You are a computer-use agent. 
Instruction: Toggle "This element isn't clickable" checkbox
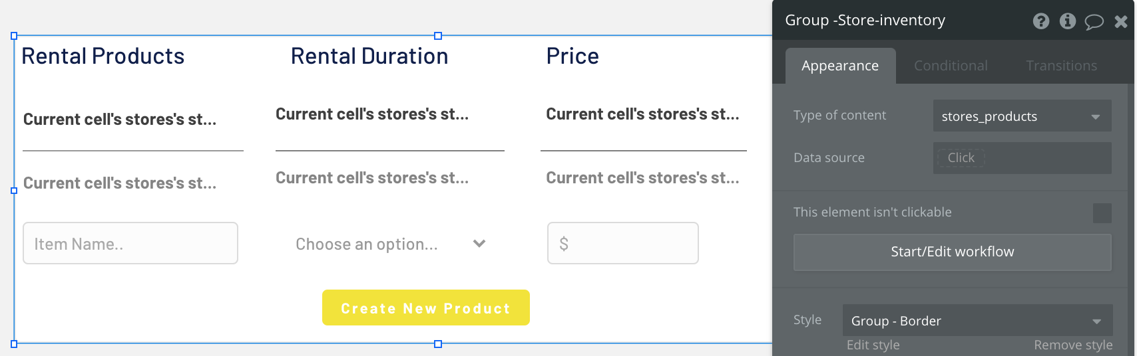(1102, 213)
